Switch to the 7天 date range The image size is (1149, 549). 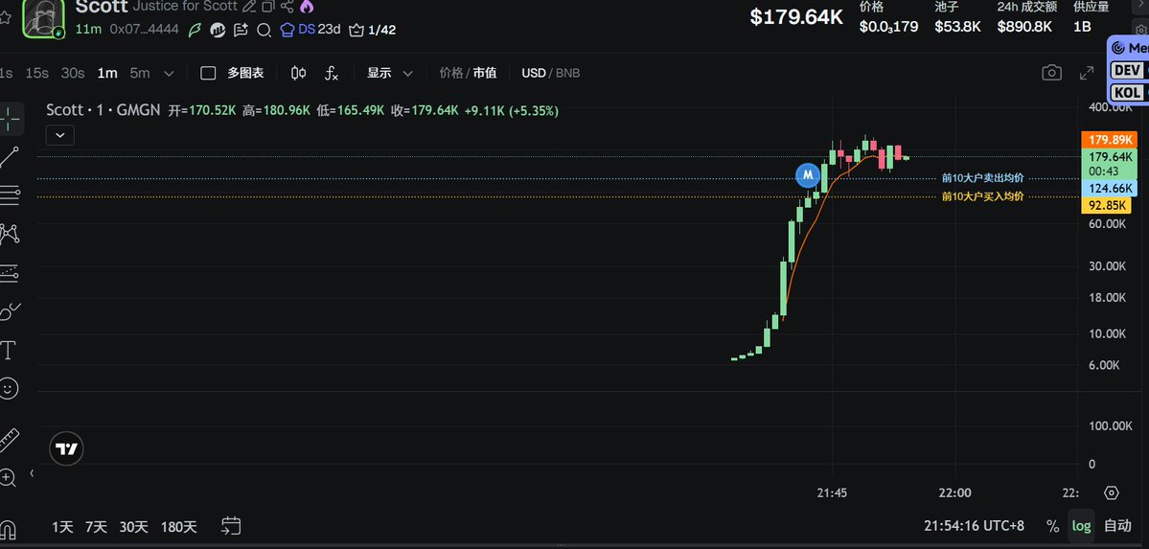(96, 526)
